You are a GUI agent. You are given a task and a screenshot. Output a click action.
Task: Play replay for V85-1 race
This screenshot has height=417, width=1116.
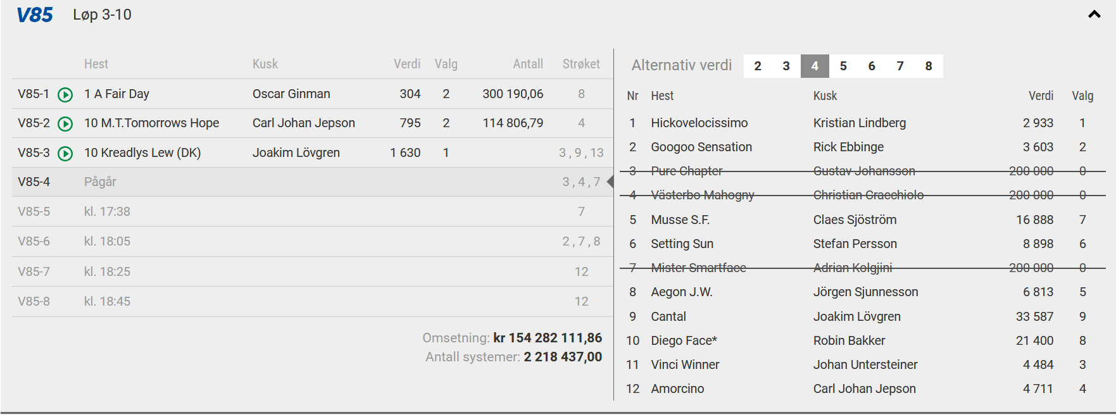(65, 94)
